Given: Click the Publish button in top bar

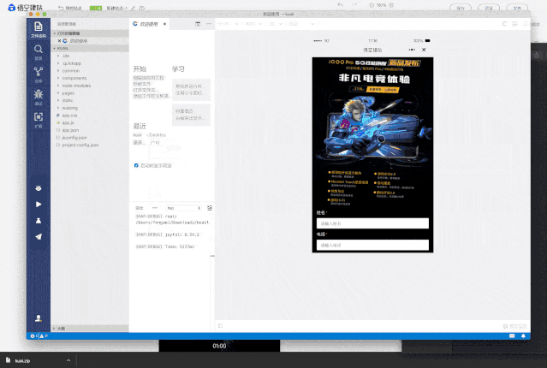Looking at the screenshot, I should pyautogui.click(x=517, y=8).
